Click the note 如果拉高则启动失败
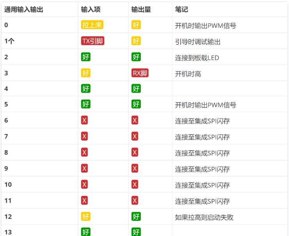This screenshot has width=289, height=236. click(x=204, y=217)
